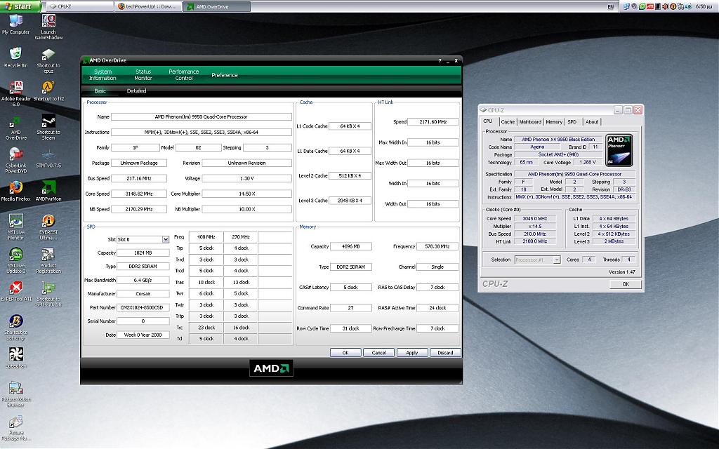
Task: Click EN language indicator in taskbar
Action: [x=610, y=7]
